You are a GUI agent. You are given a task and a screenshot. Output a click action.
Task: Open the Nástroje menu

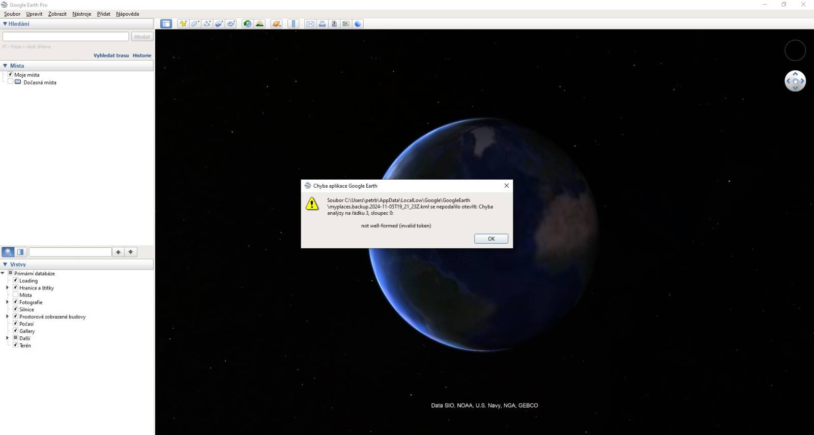point(81,14)
